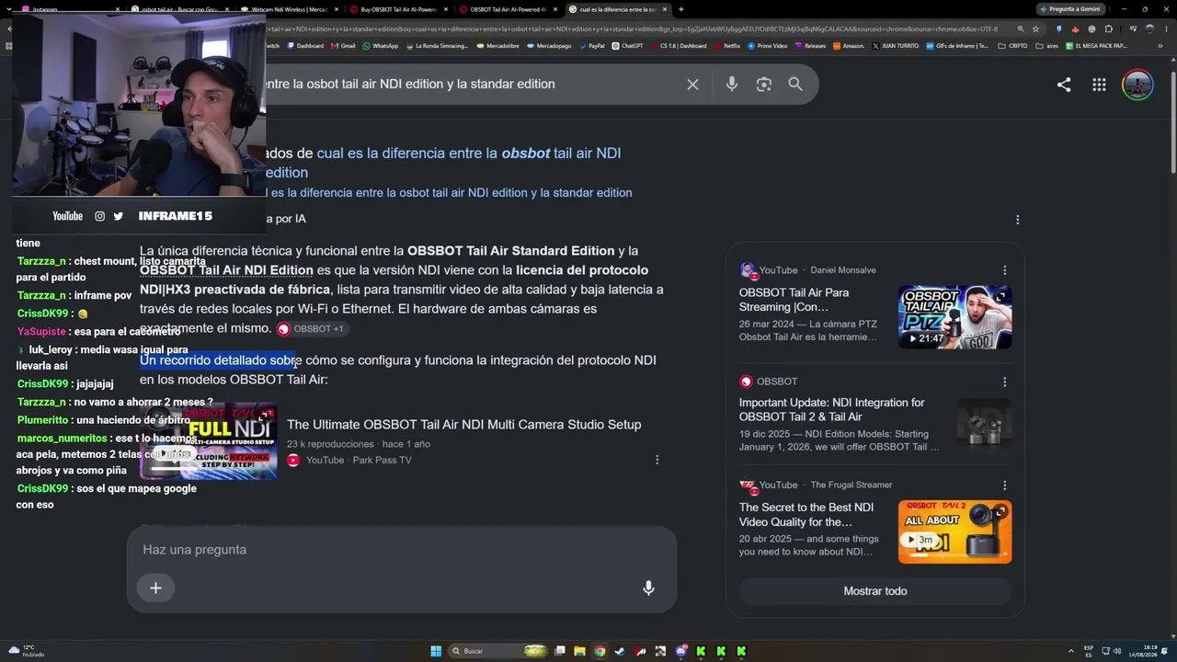Screen dimensions: 1177x662
Task: Click the 'Mostrar todo' button
Action: (x=875, y=591)
